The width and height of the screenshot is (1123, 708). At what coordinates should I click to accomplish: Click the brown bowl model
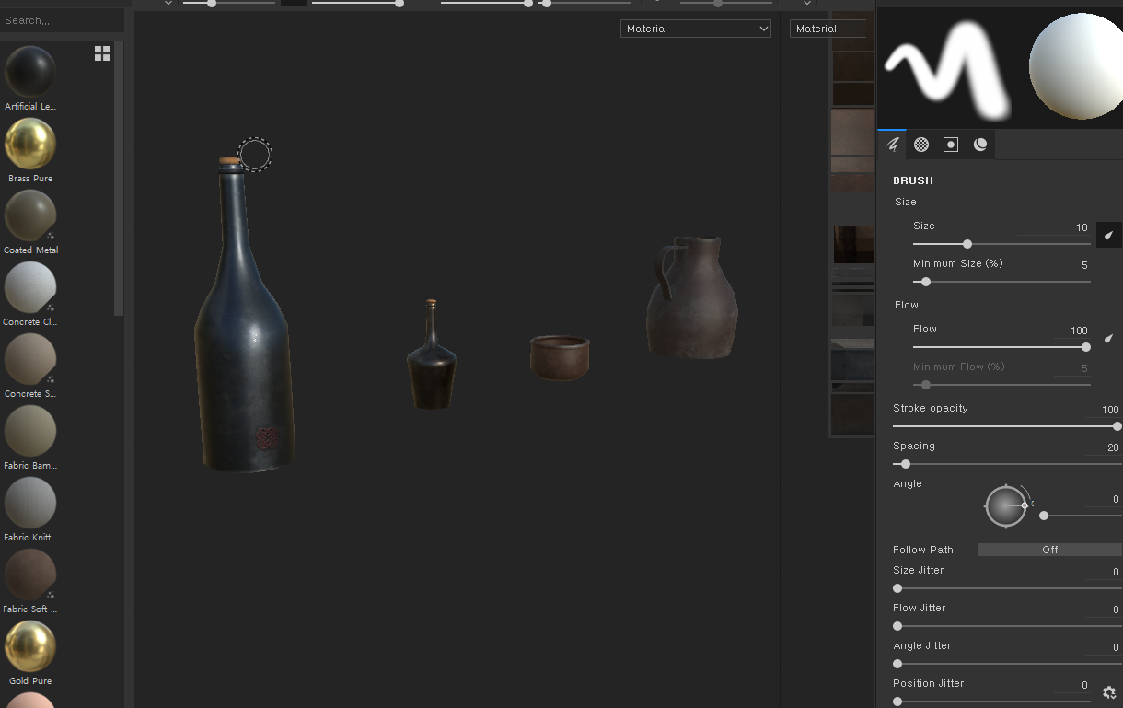tap(560, 357)
